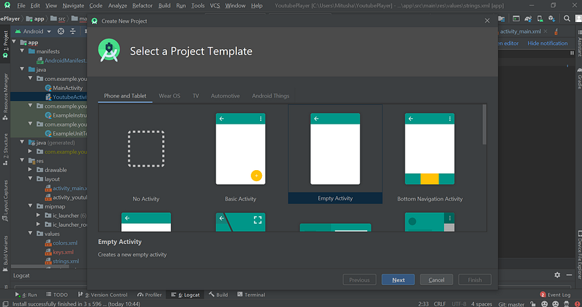
Task: Open the Version Control tool window
Action: click(x=103, y=295)
